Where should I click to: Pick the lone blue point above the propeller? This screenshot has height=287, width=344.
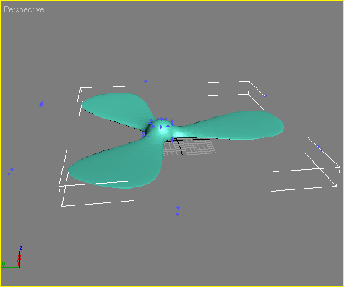pos(145,82)
